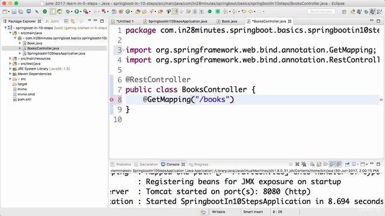This screenshot has width=385, height=216.
Task: Click the Spring Boot dashboard leaf icon
Action: coord(60,11)
